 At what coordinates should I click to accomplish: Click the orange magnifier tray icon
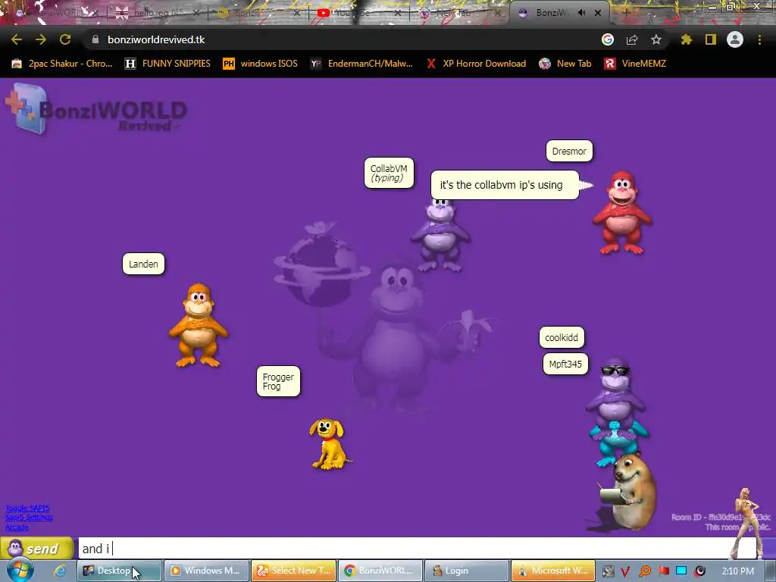coord(645,571)
